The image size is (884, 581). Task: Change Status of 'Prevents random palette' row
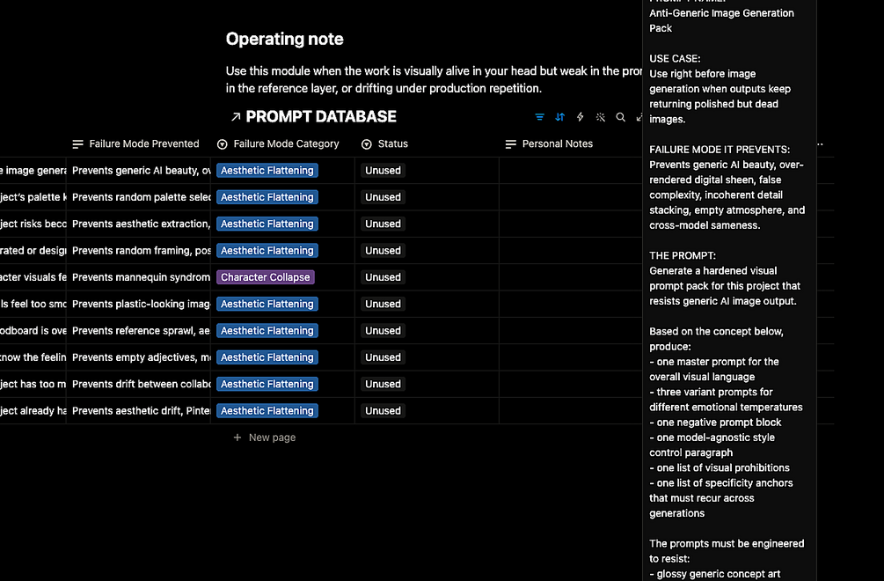click(x=383, y=197)
